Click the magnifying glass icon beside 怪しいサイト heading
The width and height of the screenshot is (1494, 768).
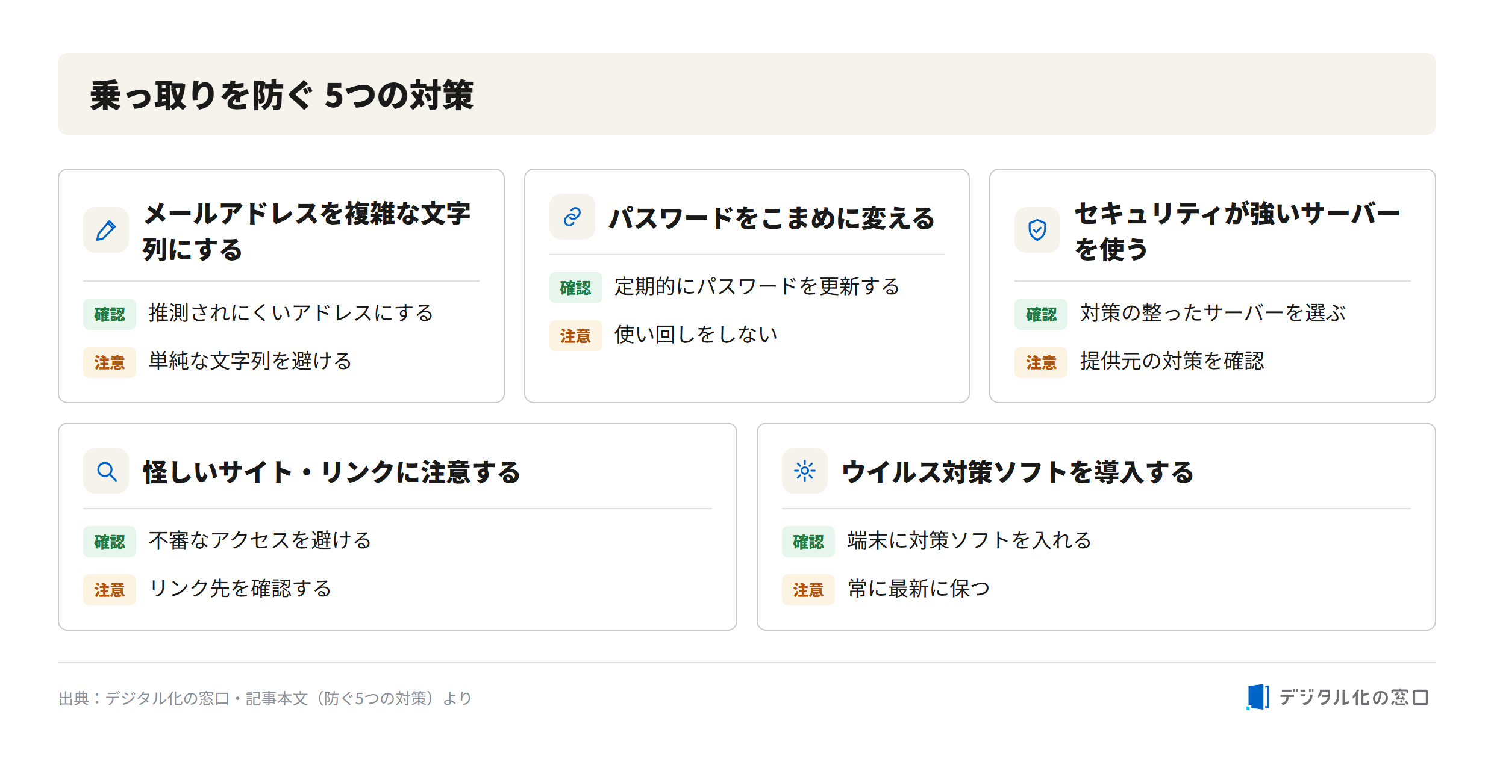pyautogui.click(x=106, y=471)
